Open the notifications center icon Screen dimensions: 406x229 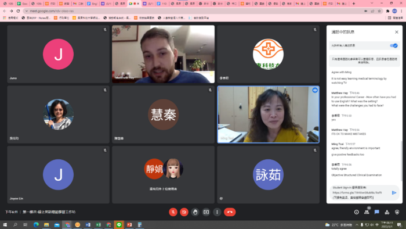click(x=400, y=224)
